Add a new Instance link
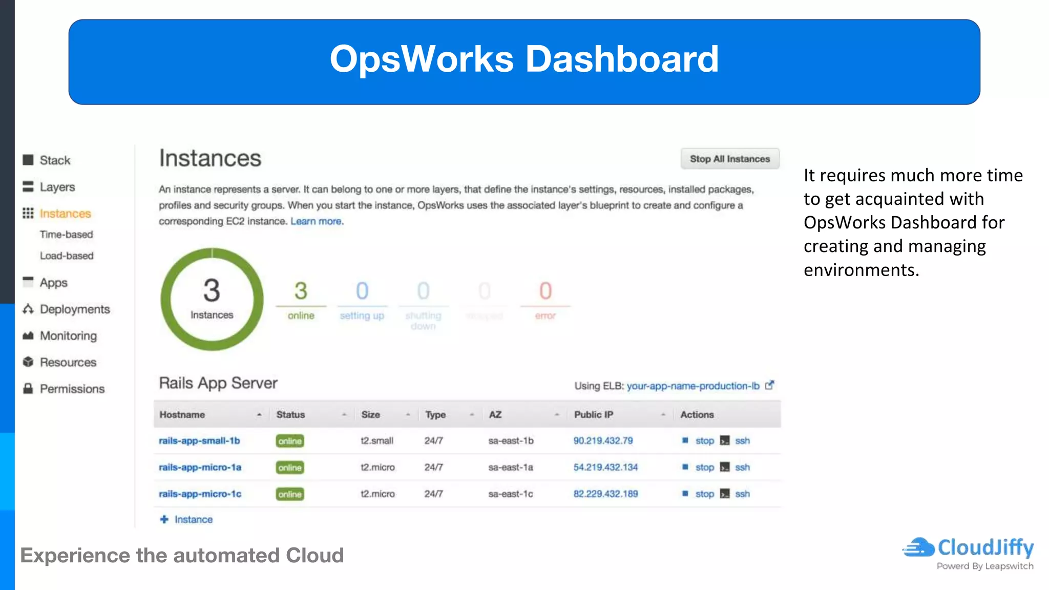Image resolution: width=1049 pixels, height=590 pixels. pos(193,519)
